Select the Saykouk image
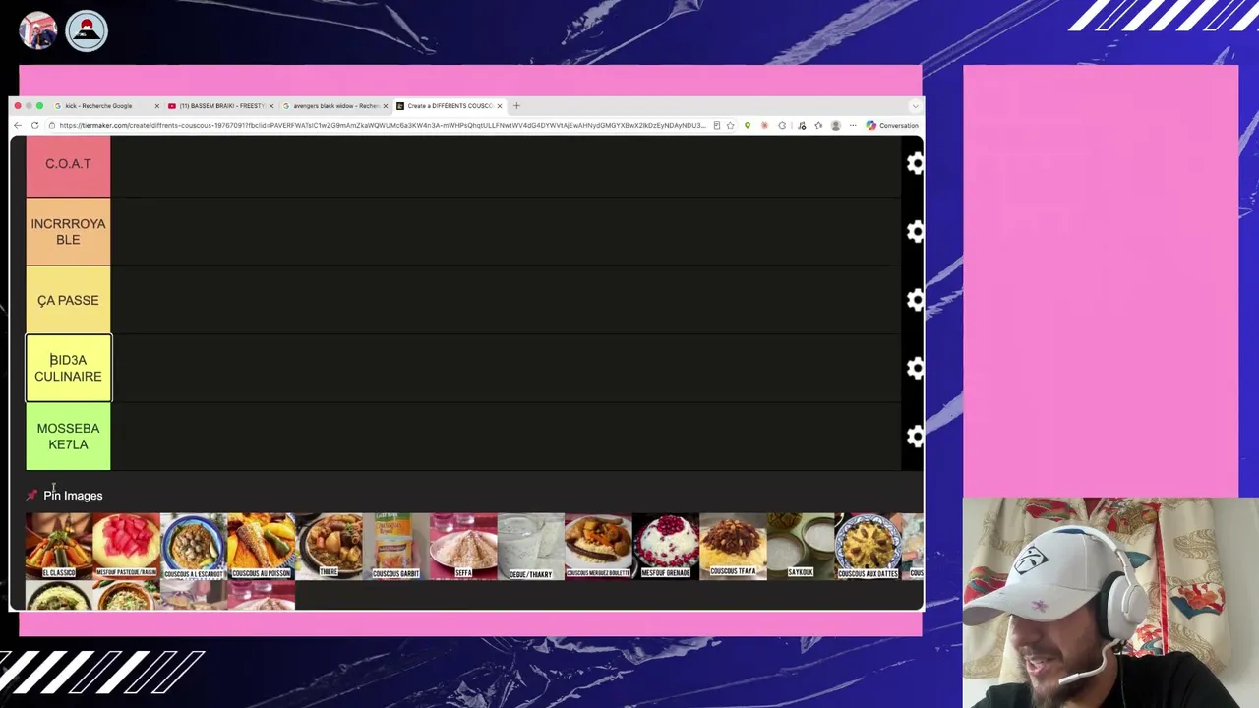Viewport: 1259px width, 708px height. (x=800, y=546)
